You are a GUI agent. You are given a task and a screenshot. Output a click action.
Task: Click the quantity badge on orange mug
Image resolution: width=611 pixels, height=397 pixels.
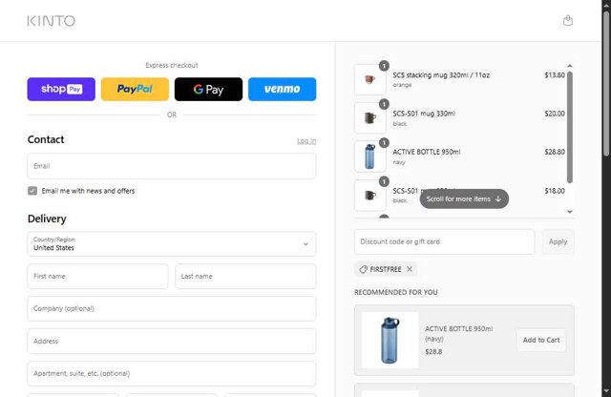[x=384, y=66]
